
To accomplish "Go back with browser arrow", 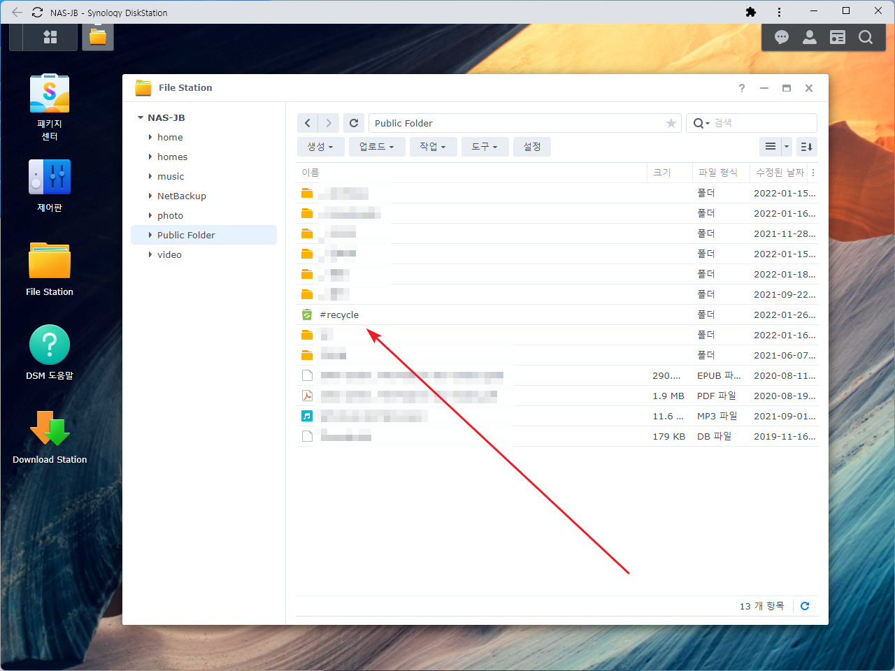I will coord(17,13).
